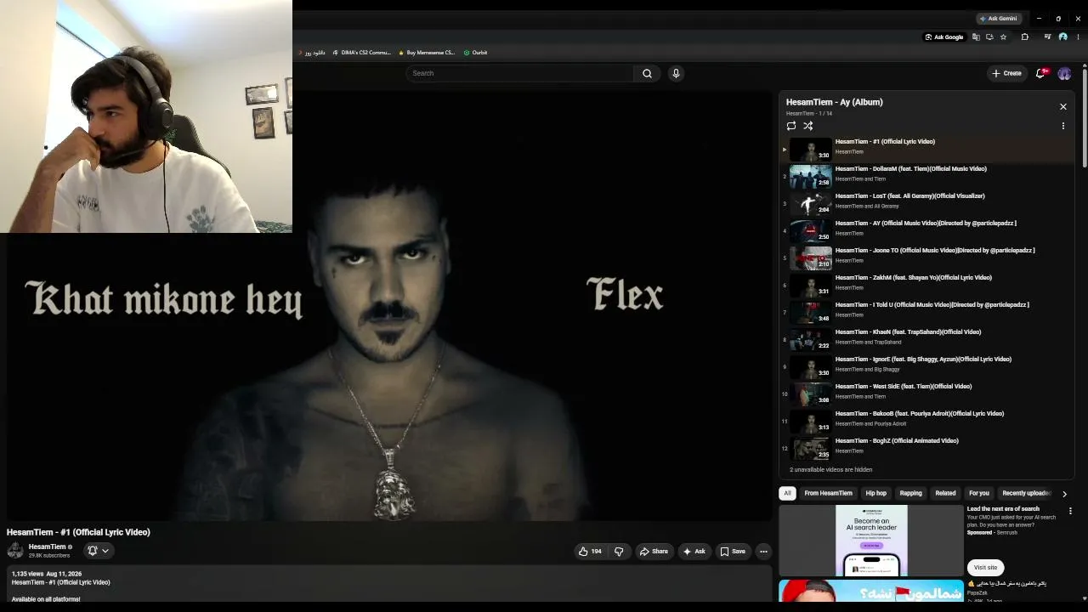Play KhaeN (feat. TrapSahand) from playlist
The width and height of the screenshot is (1088, 612).
point(928,339)
